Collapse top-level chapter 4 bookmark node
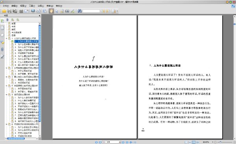This screenshot has width=236, height=144. point(6,86)
